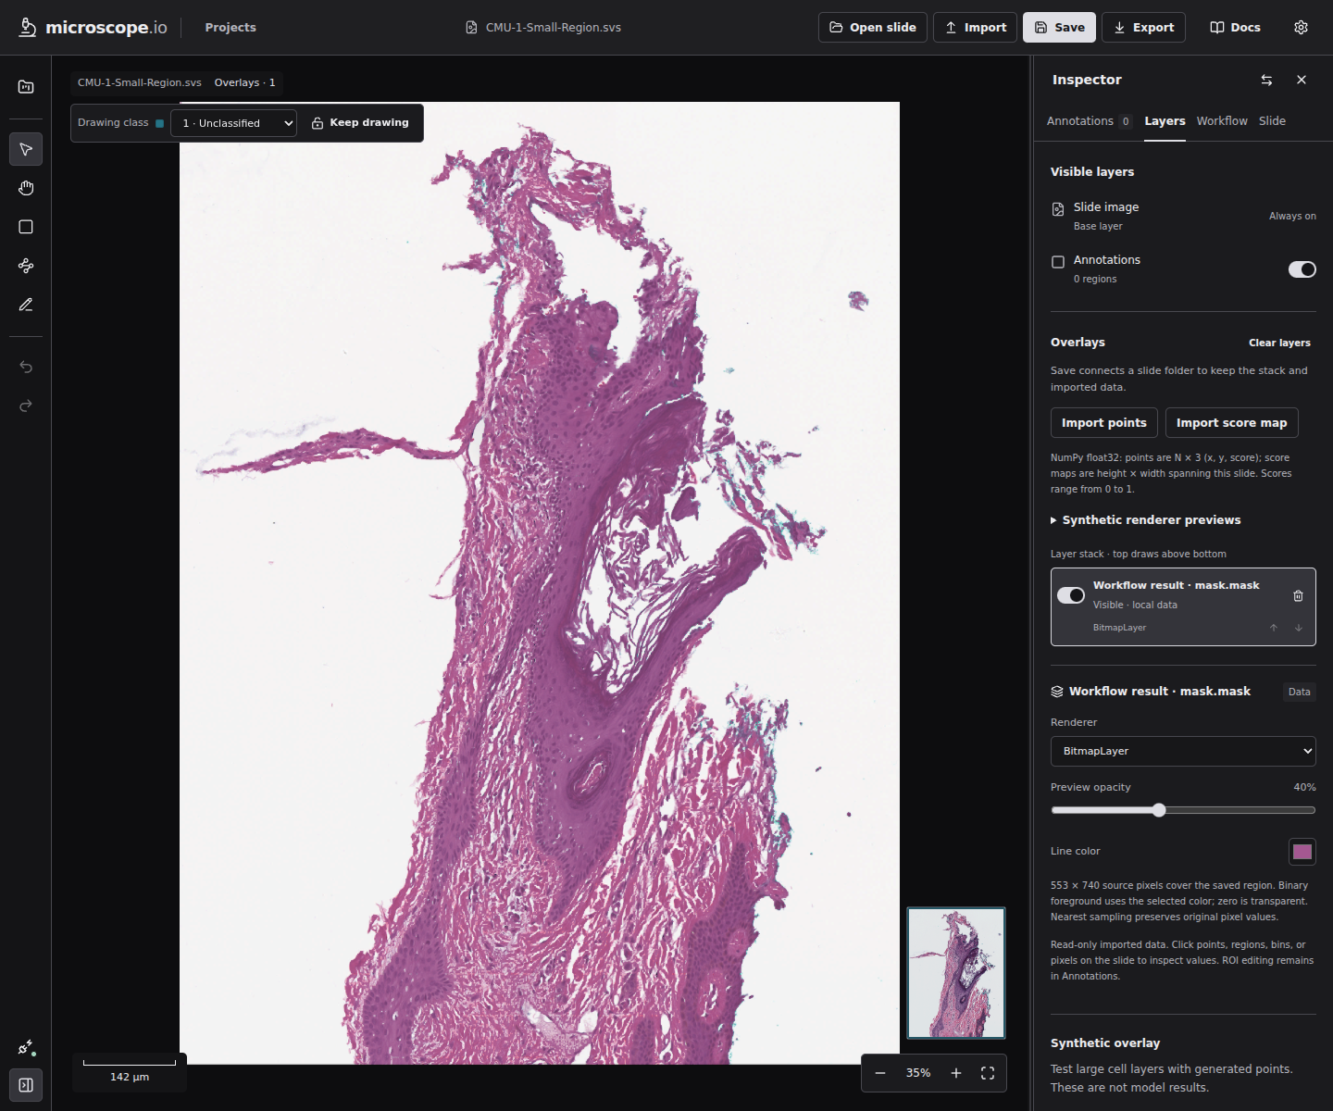This screenshot has height=1111, width=1333.
Task: Toggle Annotations layer visibility switch
Action: (1302, 269)
